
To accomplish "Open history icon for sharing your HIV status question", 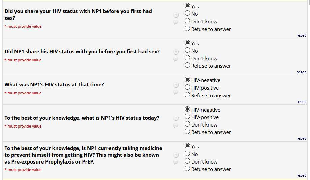I will point(176,15).
